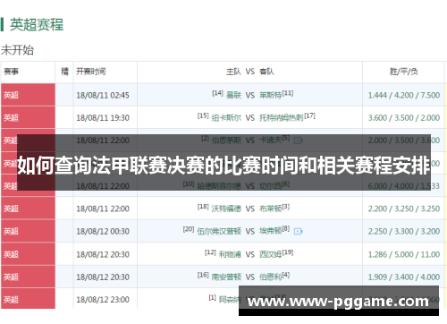Open 埃弗顿 team link

coord(270,231)
